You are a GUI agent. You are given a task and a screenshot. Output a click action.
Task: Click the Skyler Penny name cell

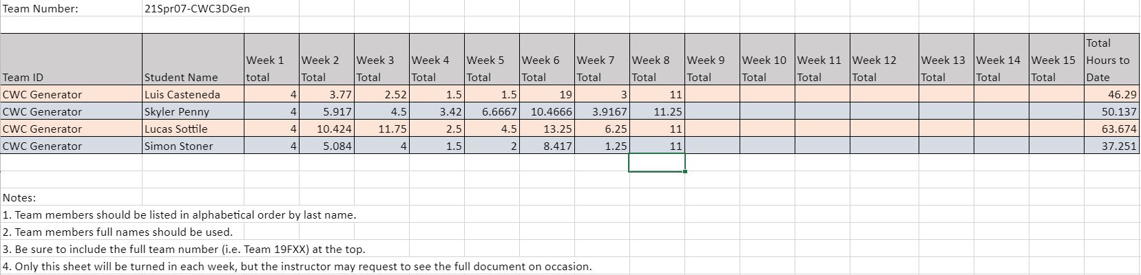click(x=193, y=111)
